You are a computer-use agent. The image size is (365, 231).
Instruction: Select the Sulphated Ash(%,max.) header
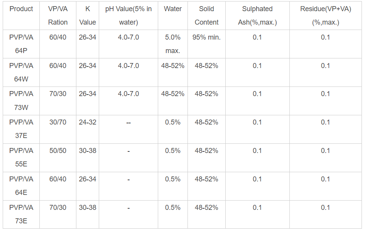pyautogui.click(x=257, y=15)
